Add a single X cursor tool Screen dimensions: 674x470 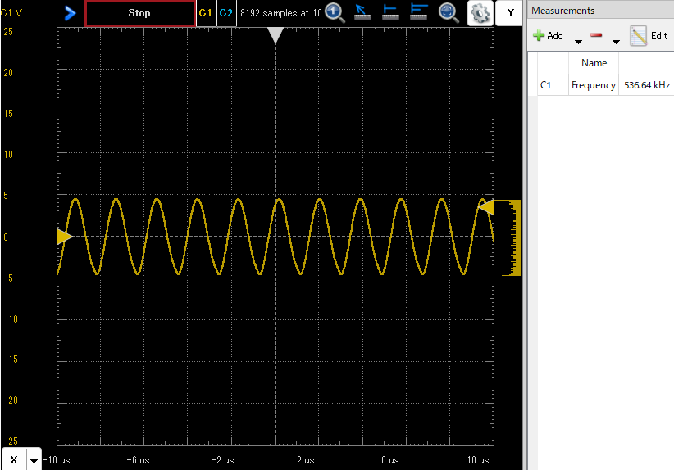click(x=390, y=12)
